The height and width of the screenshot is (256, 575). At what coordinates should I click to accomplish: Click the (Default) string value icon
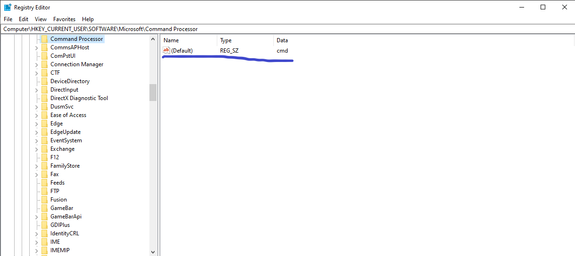pos(166,50)
